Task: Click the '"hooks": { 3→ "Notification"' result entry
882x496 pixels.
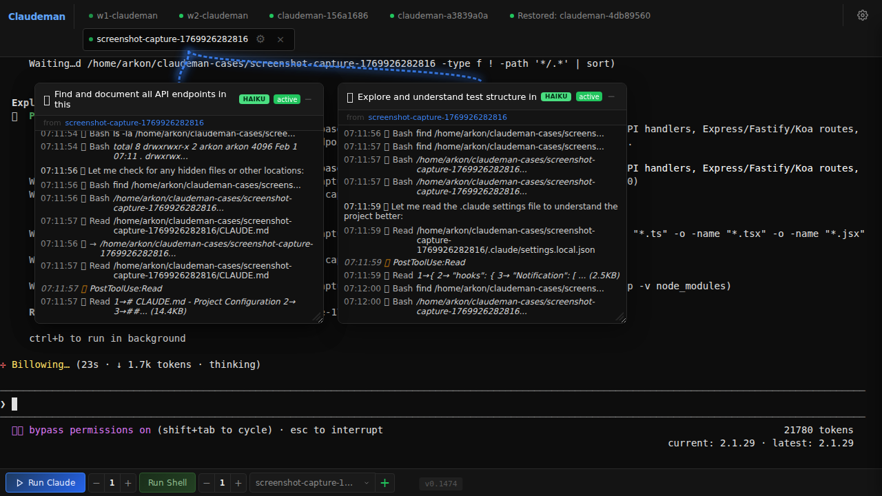Action: [482, 276]
